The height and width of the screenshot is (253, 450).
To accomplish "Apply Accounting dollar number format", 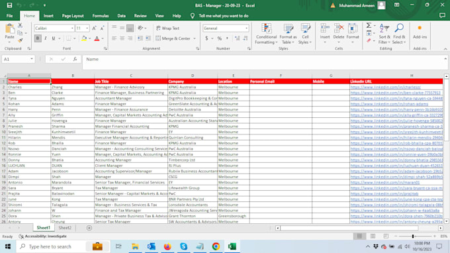I will (206, 38).
